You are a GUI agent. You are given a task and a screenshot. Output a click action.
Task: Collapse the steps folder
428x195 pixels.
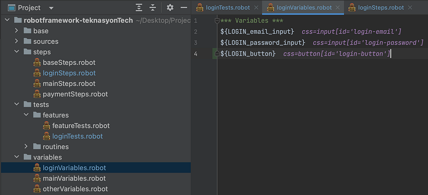[x=17, y=52]
